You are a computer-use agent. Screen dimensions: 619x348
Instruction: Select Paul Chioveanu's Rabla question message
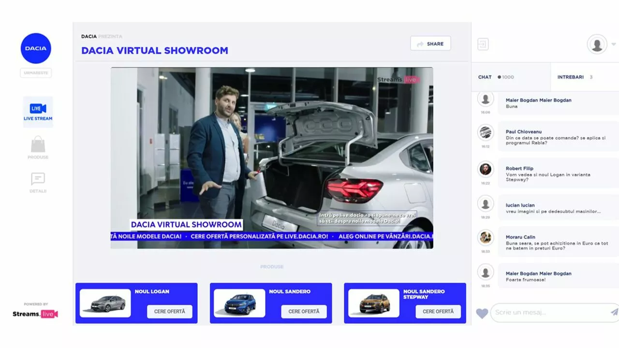(558, 137)
